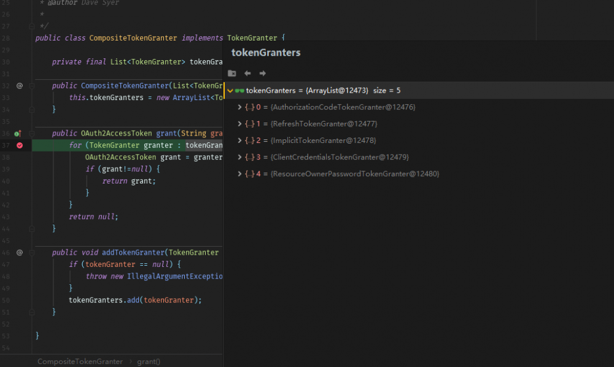
Task: Expand the AuthorizationCodeTokenGranter entry
Action: (239, 107)
